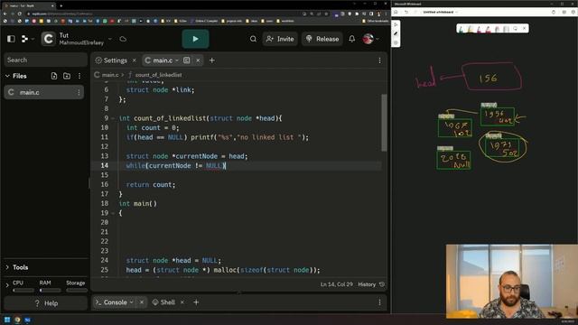Run the program with the green play button
The height and width of the screenshot is (325, 578).
click(x=195, y=39)
